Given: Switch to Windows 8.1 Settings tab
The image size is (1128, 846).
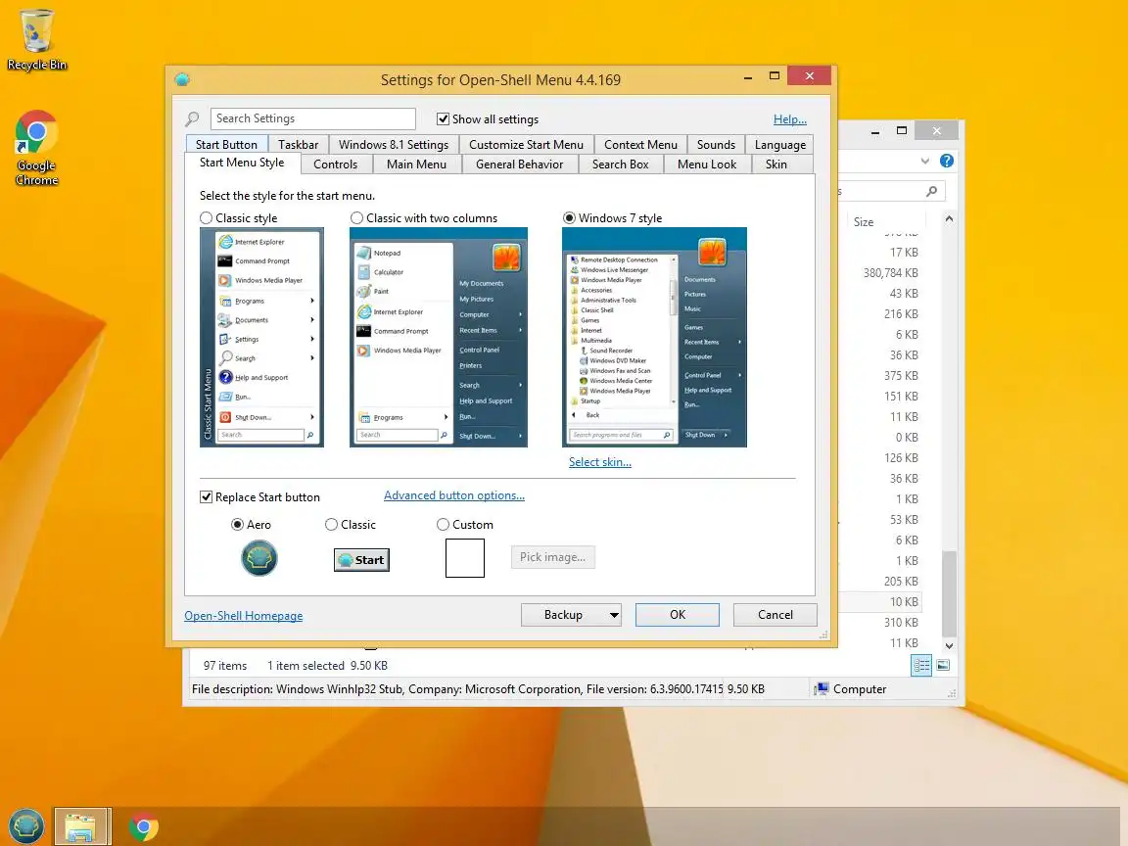Looking at the screenshot, I should [x=394, y=145].
